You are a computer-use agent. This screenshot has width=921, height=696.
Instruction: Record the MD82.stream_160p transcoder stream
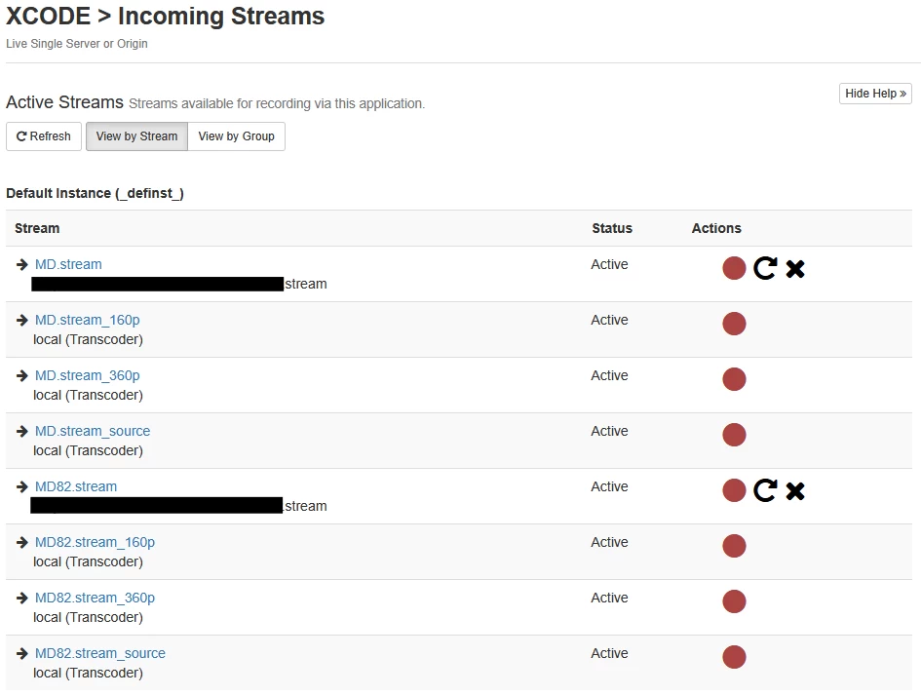point(734,546)
